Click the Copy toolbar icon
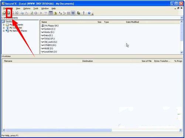This screenshot has height=138, width=185. click(22, 13)
